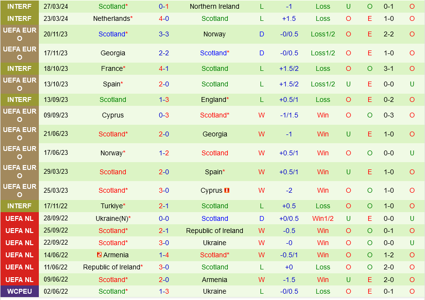Click the WCPEU competition label
The width and height of the screenshot is (425, 300).
(x=19, y=291)
